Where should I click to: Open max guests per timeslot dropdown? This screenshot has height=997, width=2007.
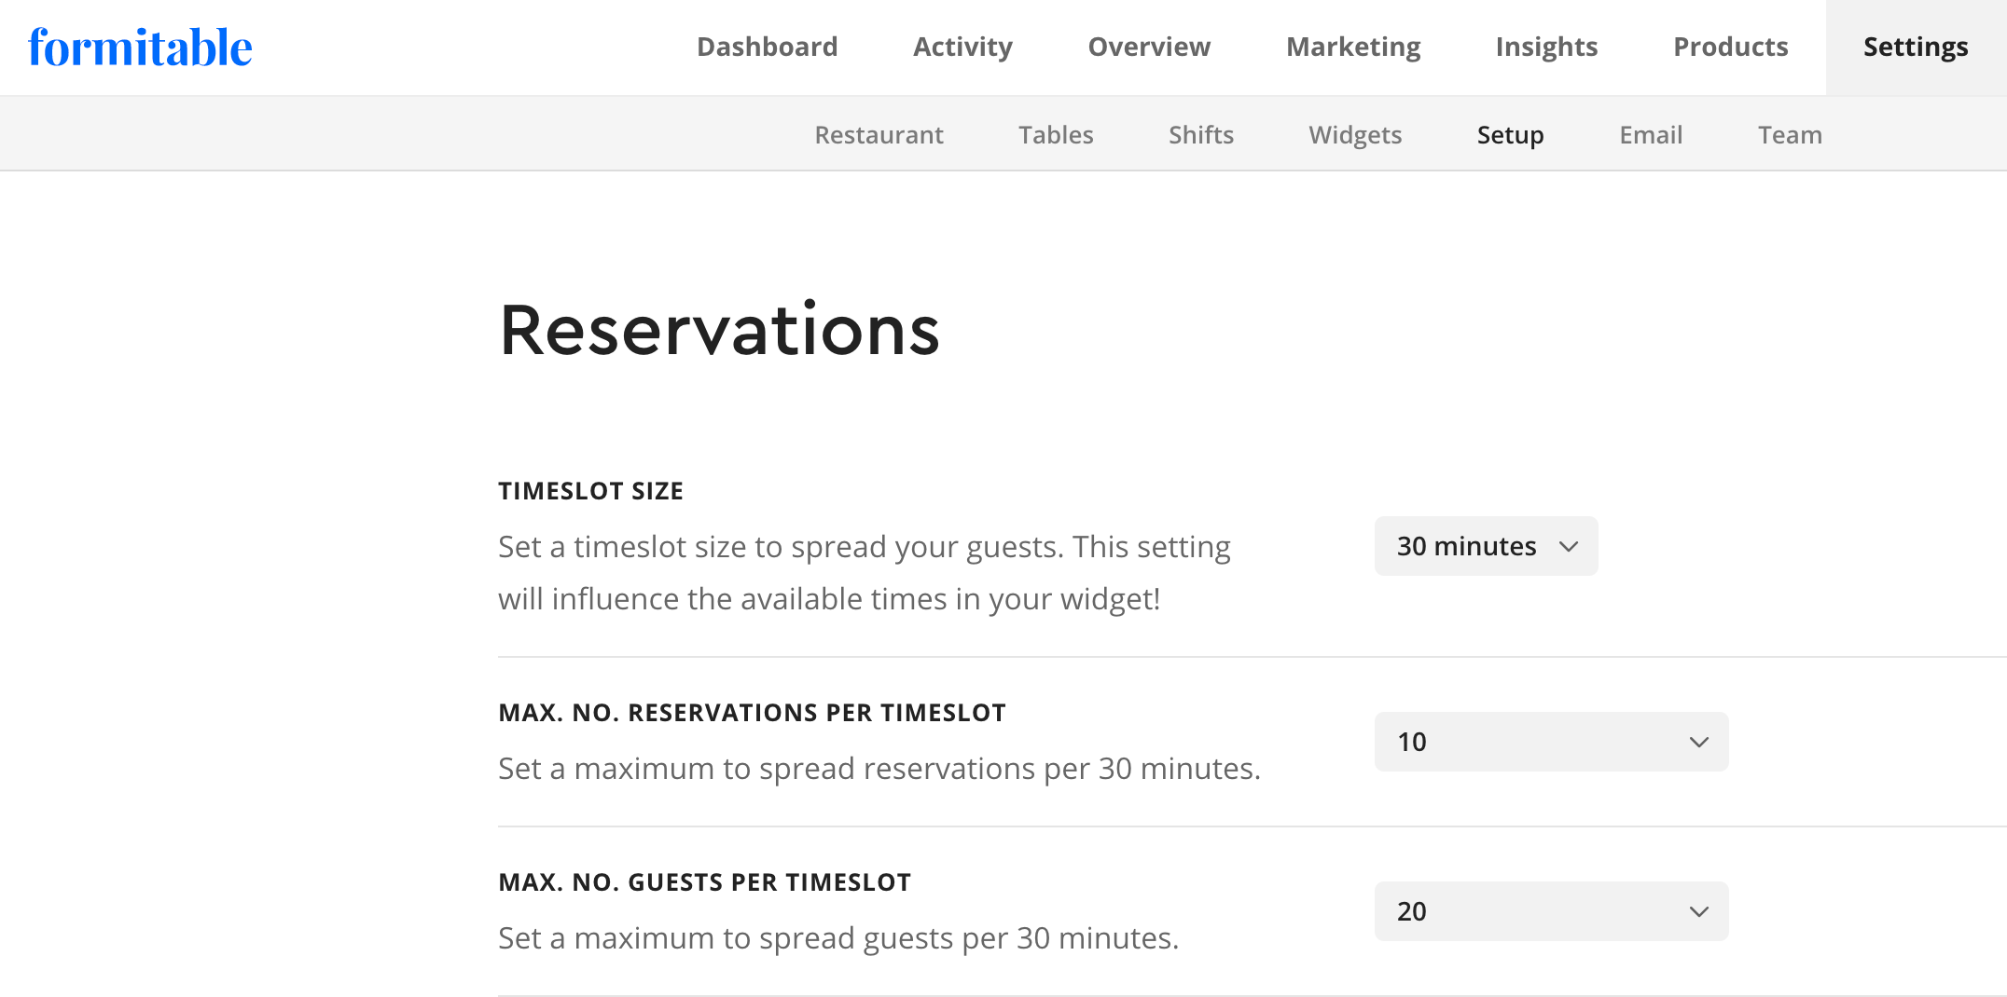[x=1551, y=911]
